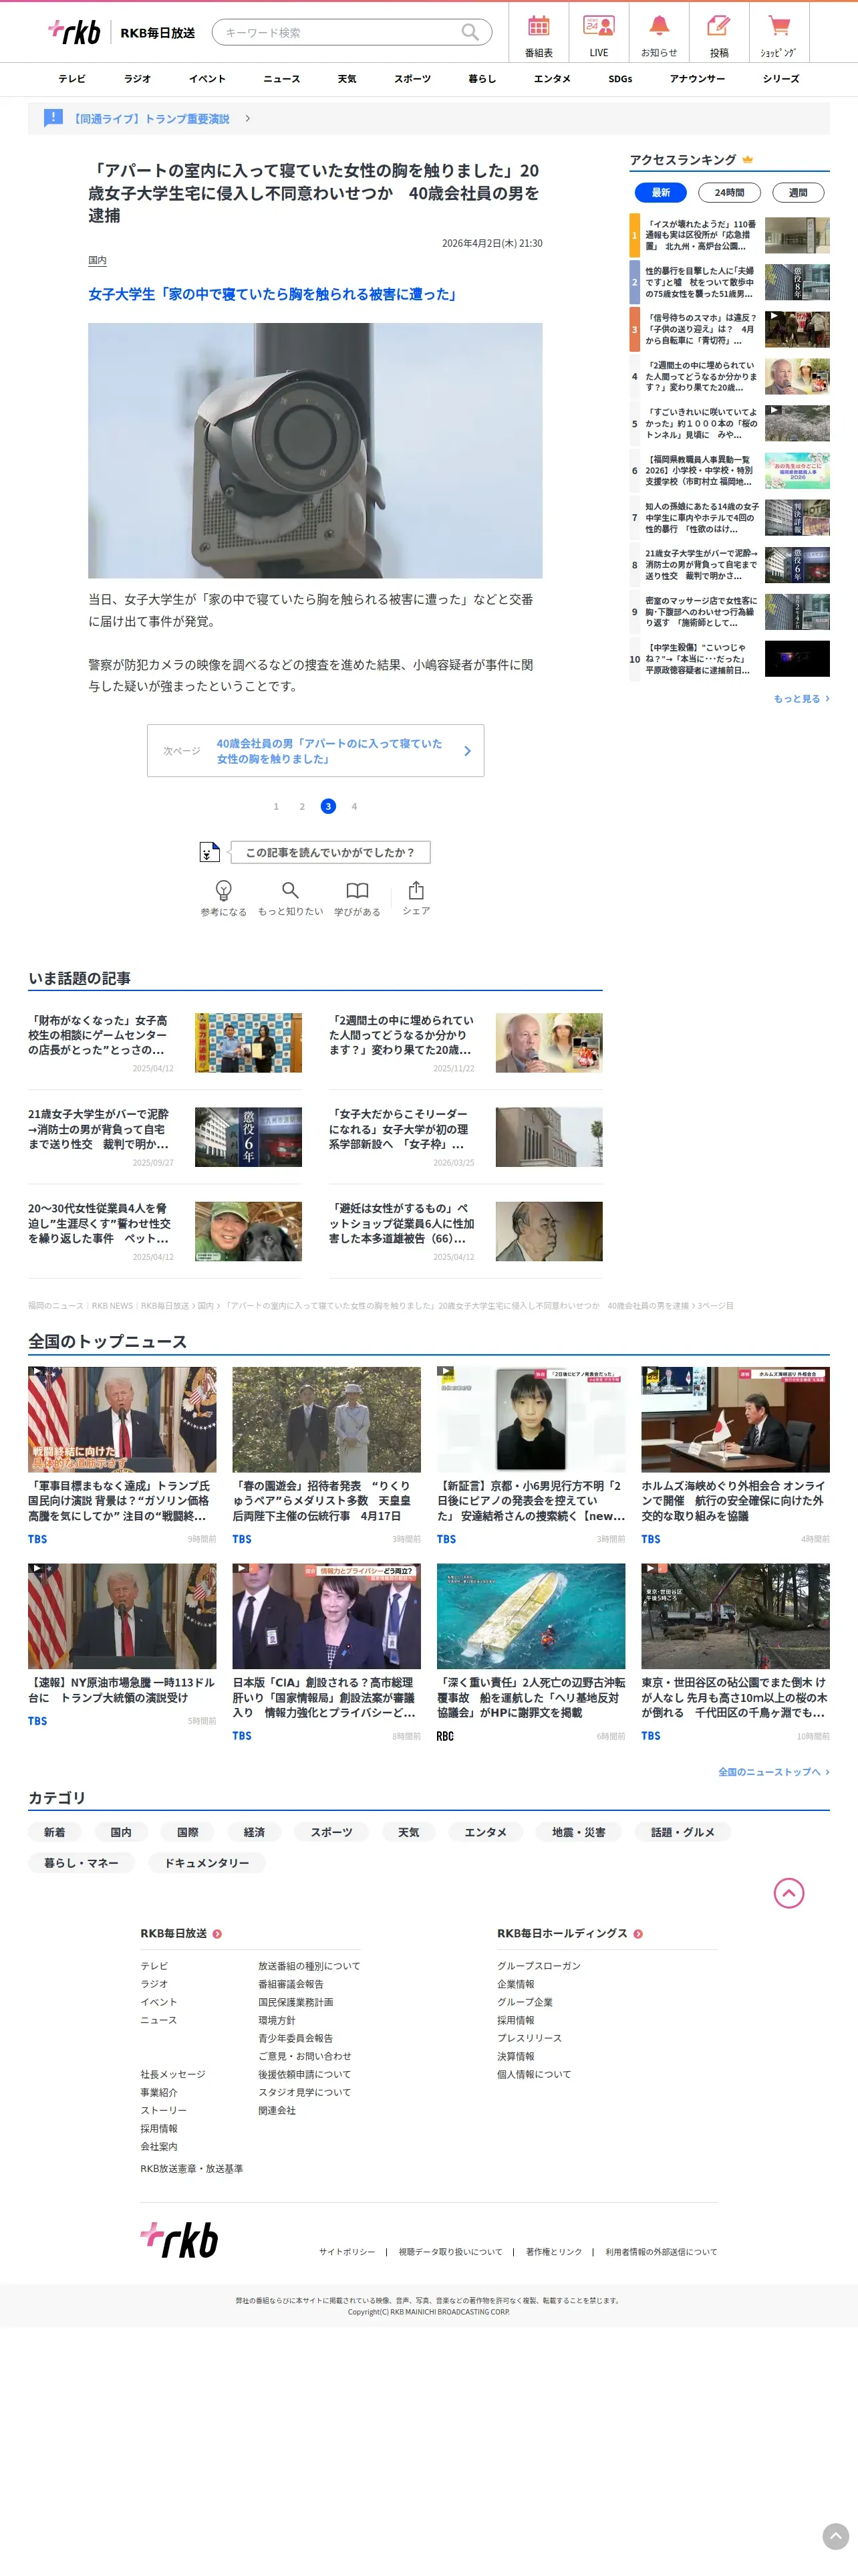The image size is (858, 2576).
Task: Go to 全国のニューストップへ link
Action: click(774, 1771)
